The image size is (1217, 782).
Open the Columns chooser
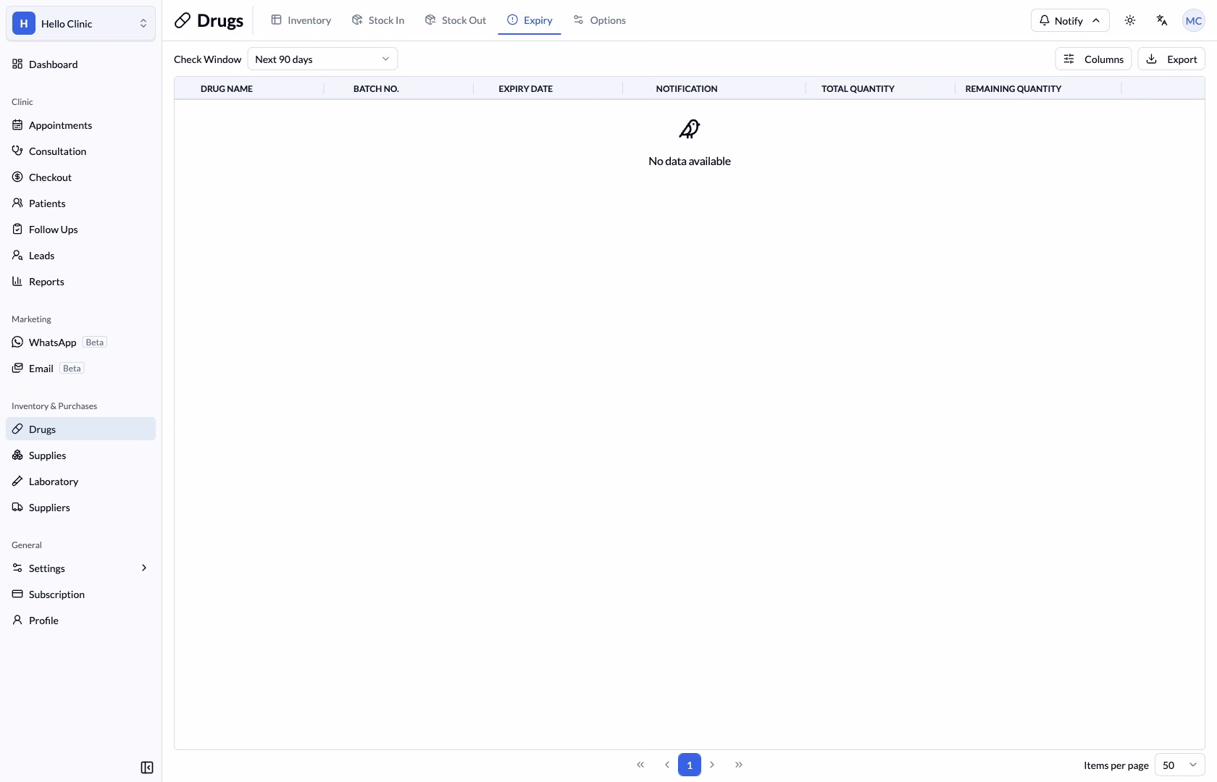[1093, 59]
